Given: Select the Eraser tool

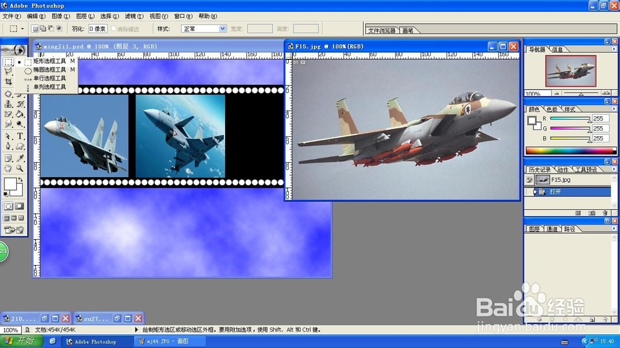Looking at the screenshot, I should click(8, 114).
